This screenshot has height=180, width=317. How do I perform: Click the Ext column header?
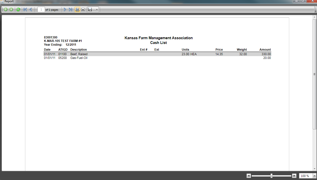(157, 50)
